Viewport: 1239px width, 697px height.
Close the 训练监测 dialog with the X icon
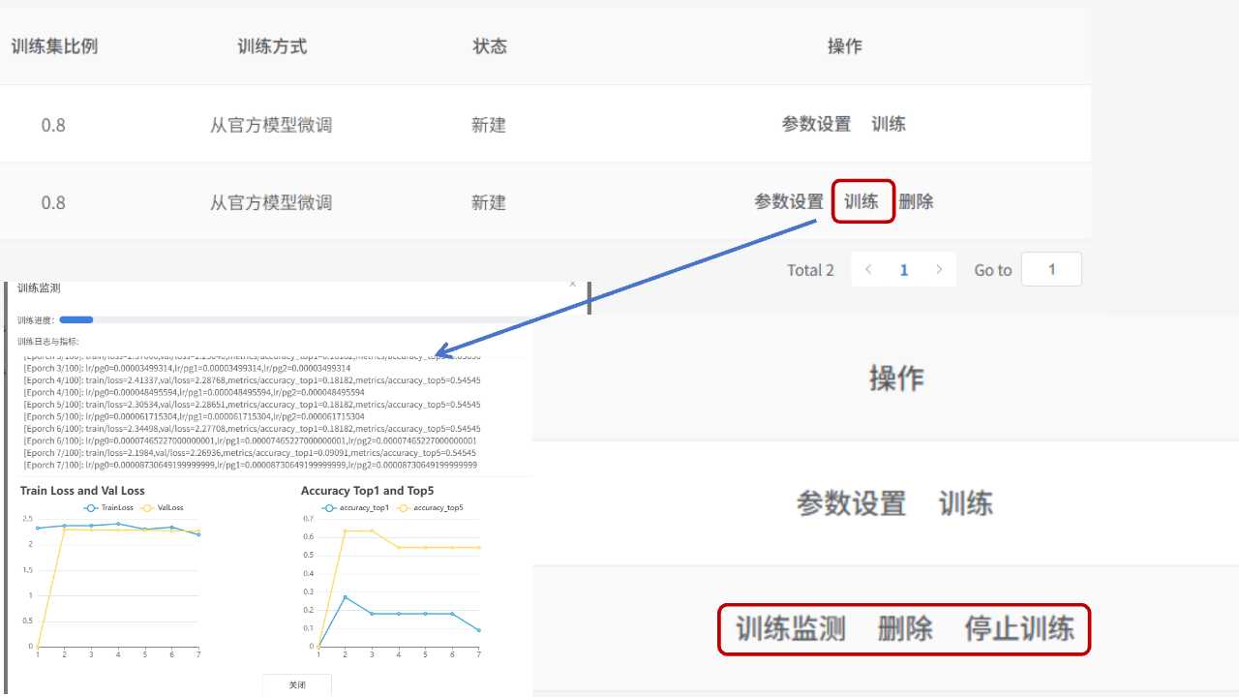click(572, 285)
